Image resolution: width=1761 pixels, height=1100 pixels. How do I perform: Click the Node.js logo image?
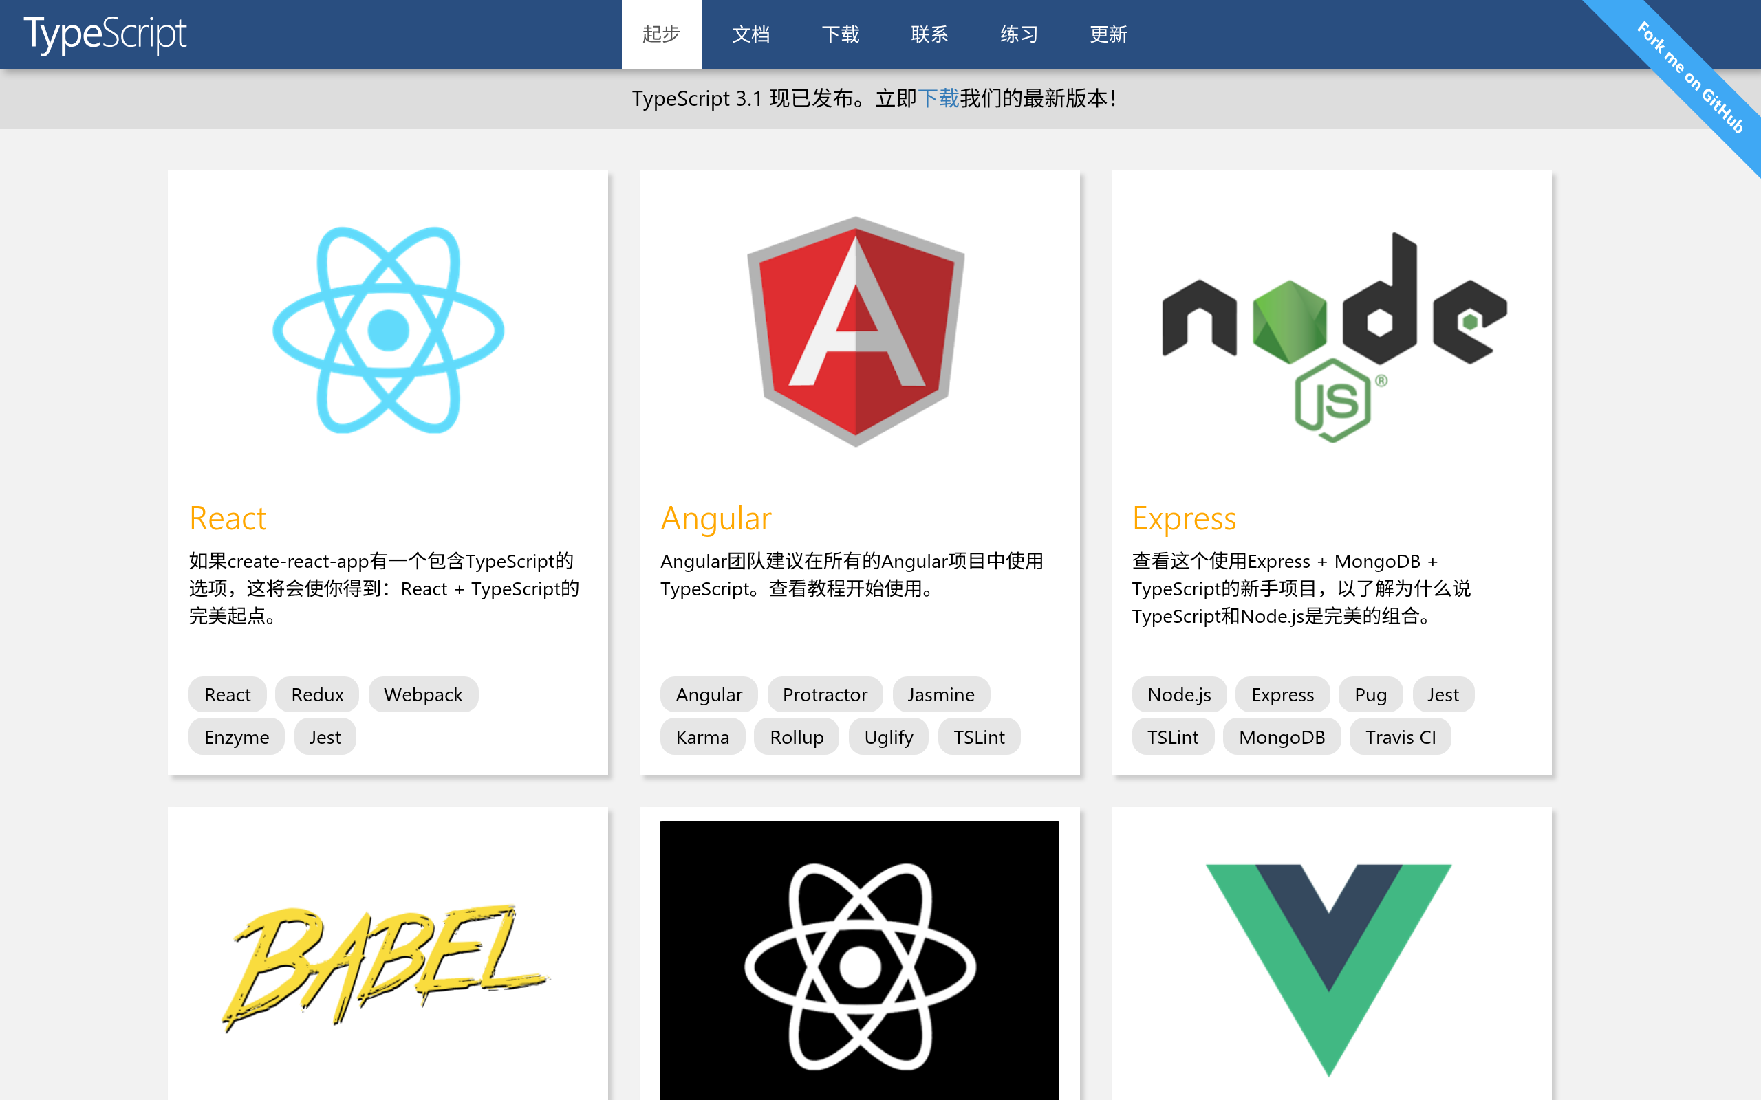click(1334, 337)
